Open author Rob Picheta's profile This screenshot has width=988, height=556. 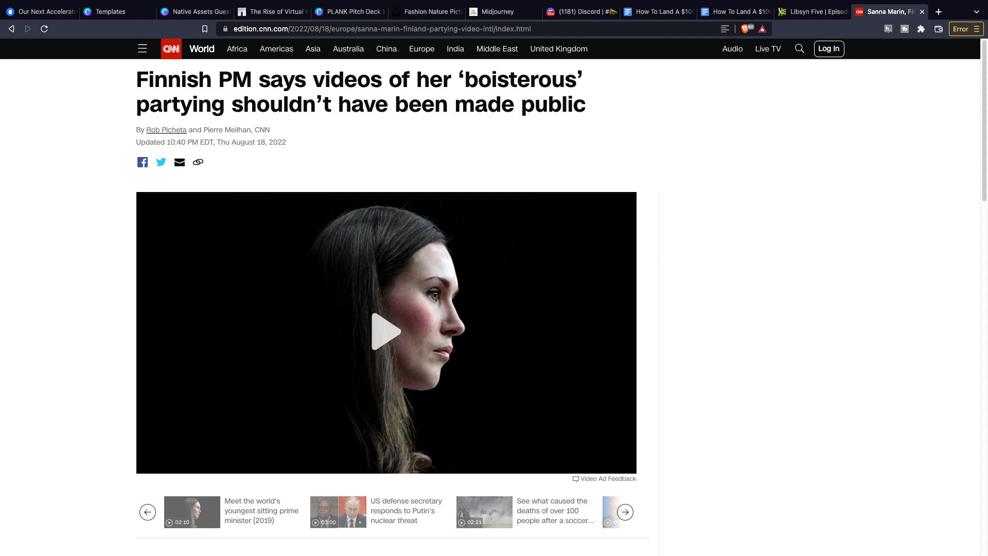pos(166,130)
